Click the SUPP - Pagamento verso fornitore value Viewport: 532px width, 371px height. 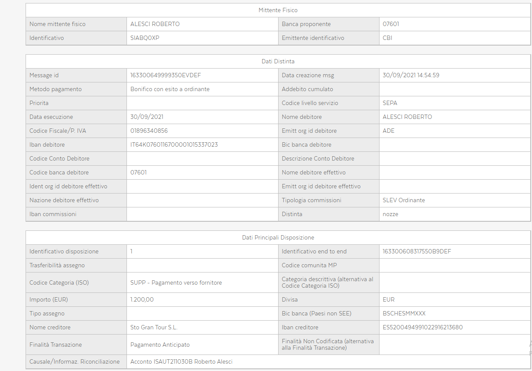(176, 282)
